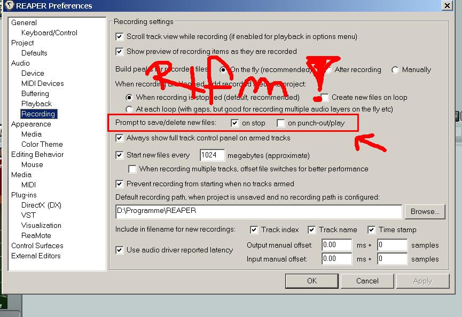Open the Control Surfaces page
Screen dimensions: 462x317
(37, 246)
